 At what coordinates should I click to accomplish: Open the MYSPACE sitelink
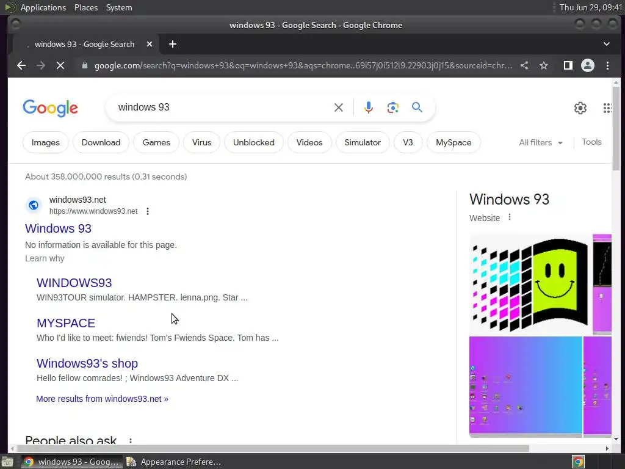(66, 323)
